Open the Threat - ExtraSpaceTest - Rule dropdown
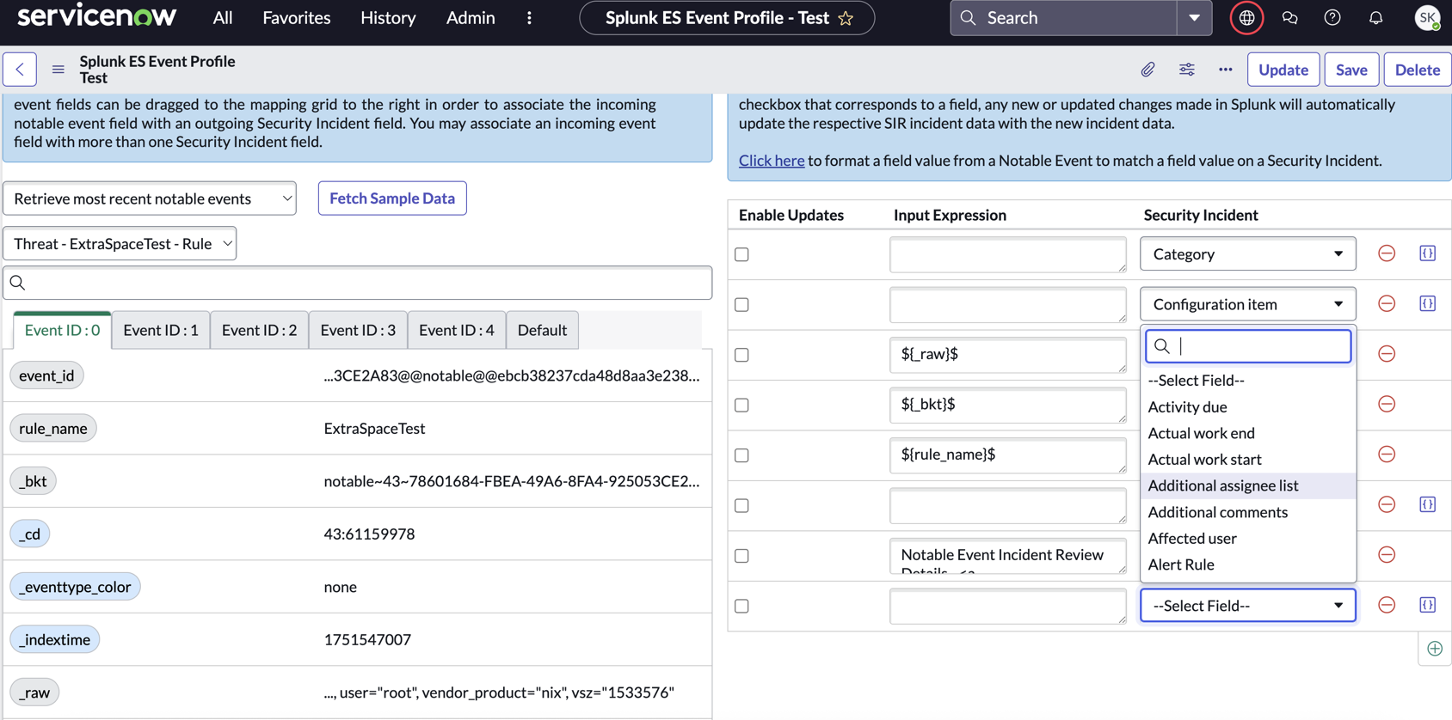This screenshot has width=1452, height=720. point(120,244)
